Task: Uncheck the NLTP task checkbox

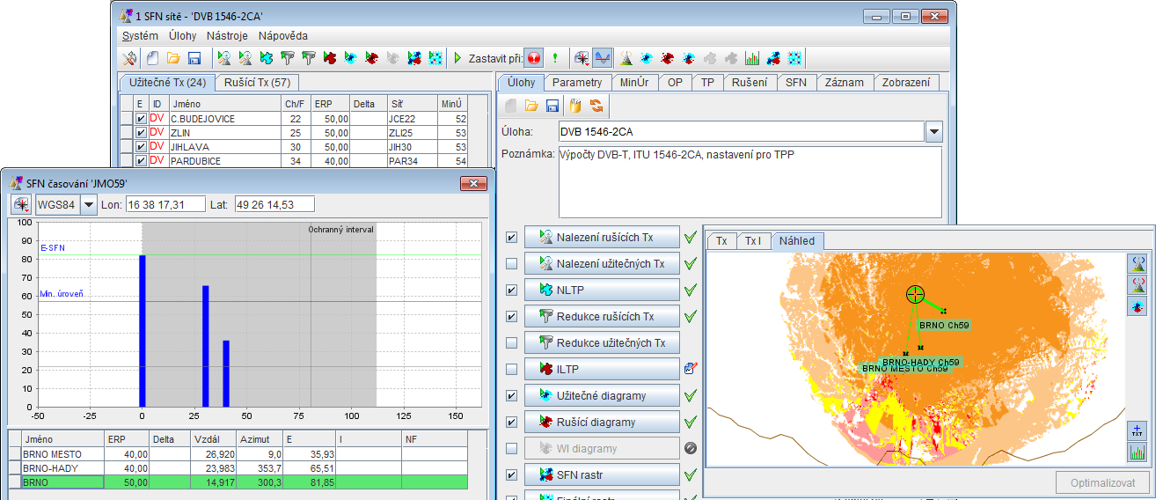Action: (512, 290)
